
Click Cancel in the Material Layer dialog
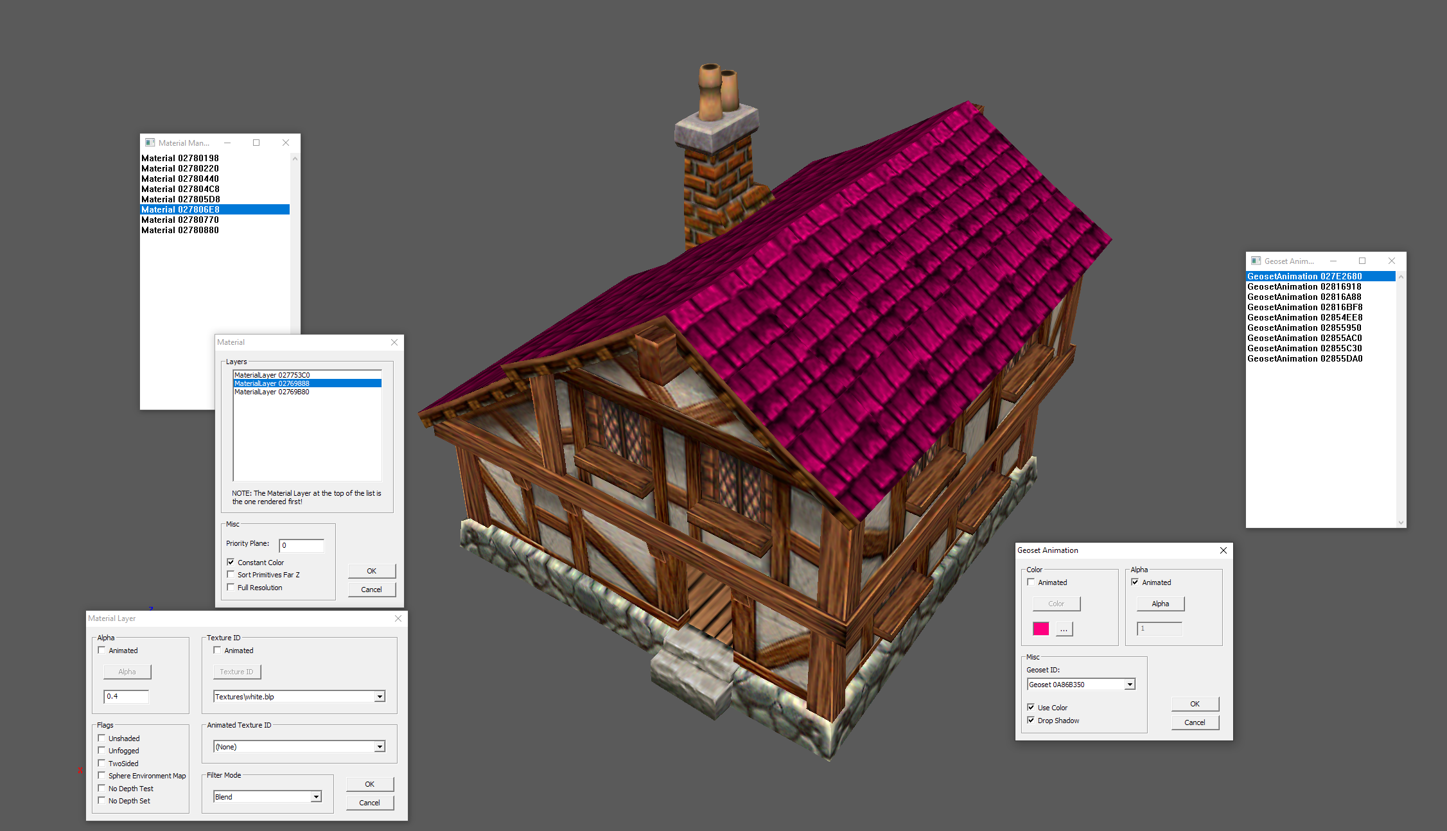(x=369, y=803)
